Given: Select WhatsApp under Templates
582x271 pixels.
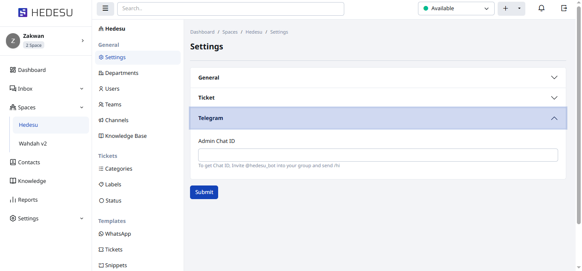Looking at the screenshot, I should click(118, 234).
